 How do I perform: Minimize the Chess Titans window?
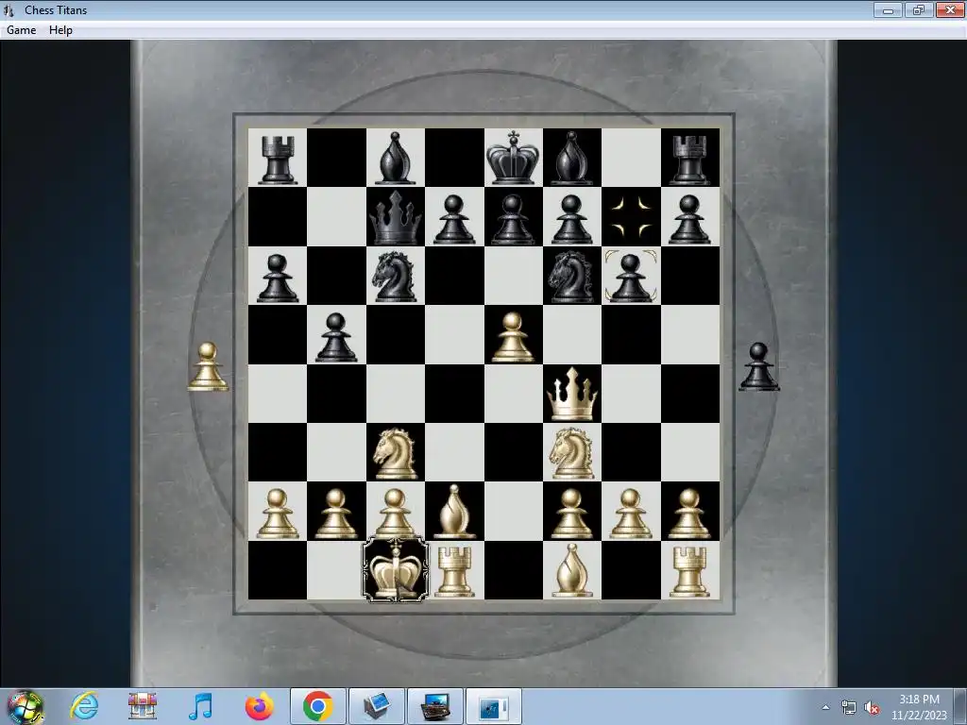(888, 9)
